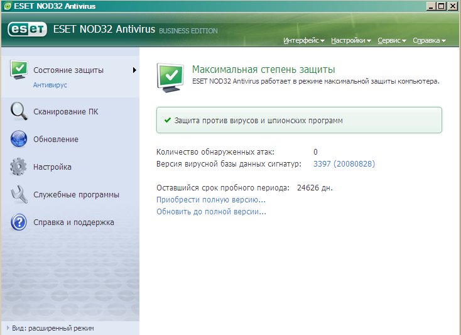Click the question mark icon for Справка и поддержка

pyautogui.click(x=19, y=222)
